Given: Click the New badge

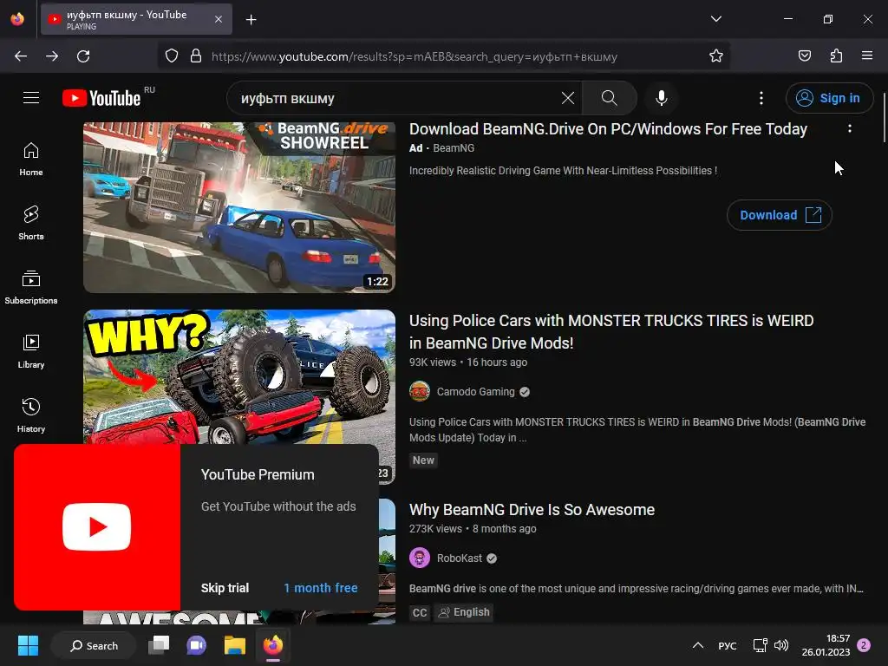Looking at the screenshot, I should tap(423, 460).
